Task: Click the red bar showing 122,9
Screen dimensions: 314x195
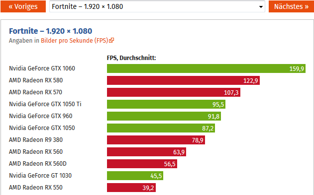Action: (x=183, y=80)
